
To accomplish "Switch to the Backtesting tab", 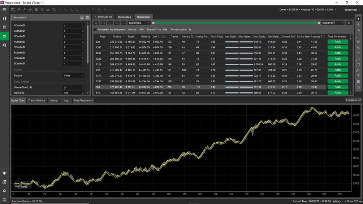I will pos(124,17).
